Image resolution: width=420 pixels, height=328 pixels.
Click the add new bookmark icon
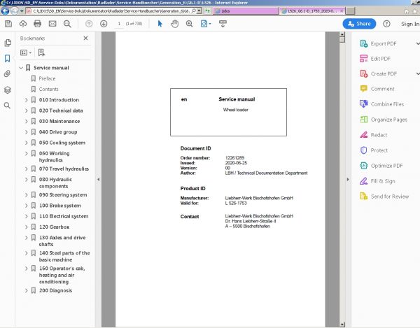tap(41, 52)
